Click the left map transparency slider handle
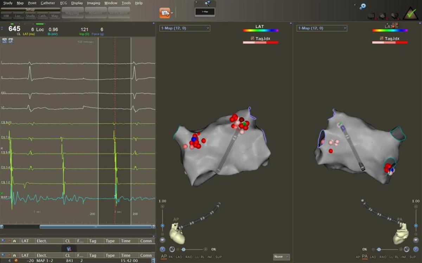 pyautogui.click(x=183, y=249)
